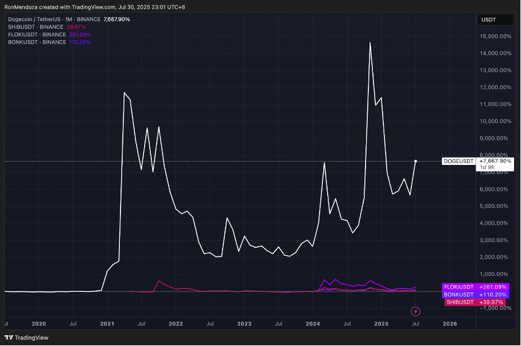
Task: Click the -1,000.00% price scale label
Action: click(x=495, y=308)
